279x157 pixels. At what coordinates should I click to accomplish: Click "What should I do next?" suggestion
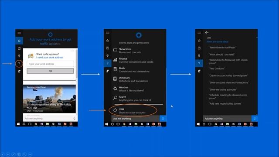[x=222, y=55]
